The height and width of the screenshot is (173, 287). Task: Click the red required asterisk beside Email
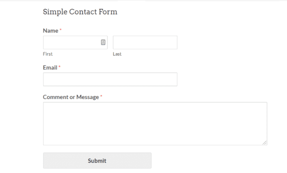click(x=60, y=67)
